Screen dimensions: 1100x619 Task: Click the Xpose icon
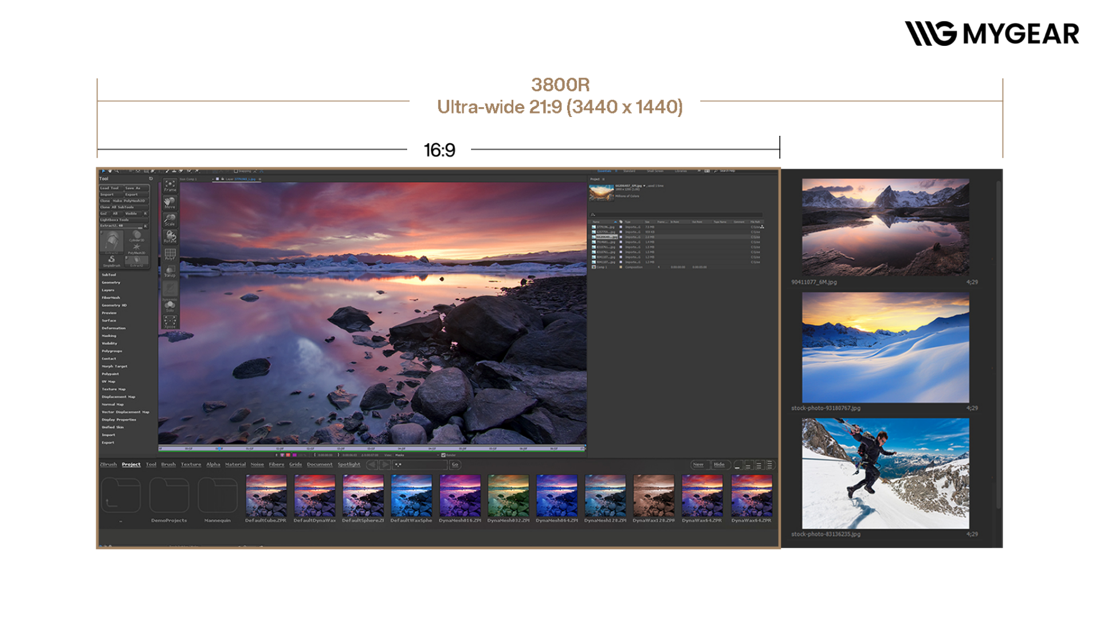click(170, 322)
